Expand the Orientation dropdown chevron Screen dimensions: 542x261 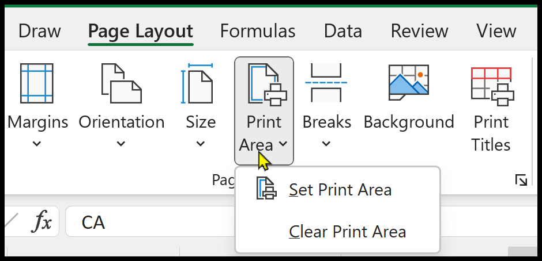click(x=121, y=144)
